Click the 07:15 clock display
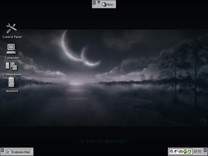 pyautogui.click(x=197, y=151)
